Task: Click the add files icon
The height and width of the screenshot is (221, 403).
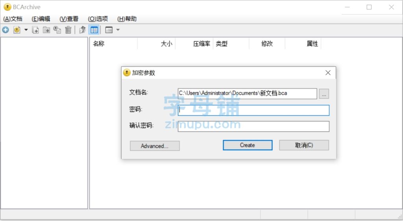Action: [35, 30]
